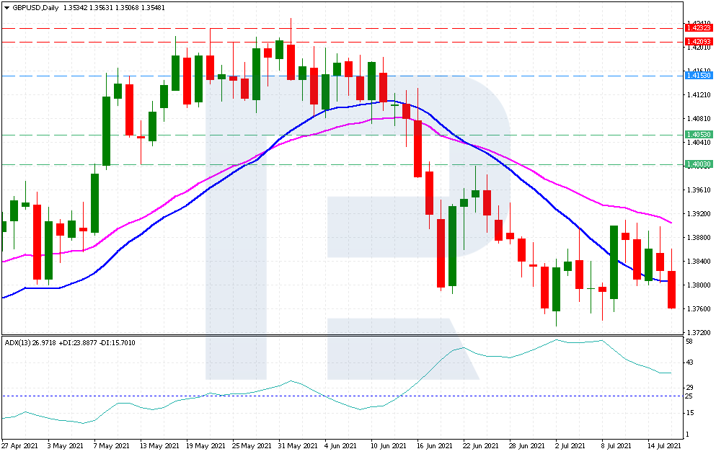
Task: Click the GBPUSD,Daily chart title
Action: click(36, 8)
